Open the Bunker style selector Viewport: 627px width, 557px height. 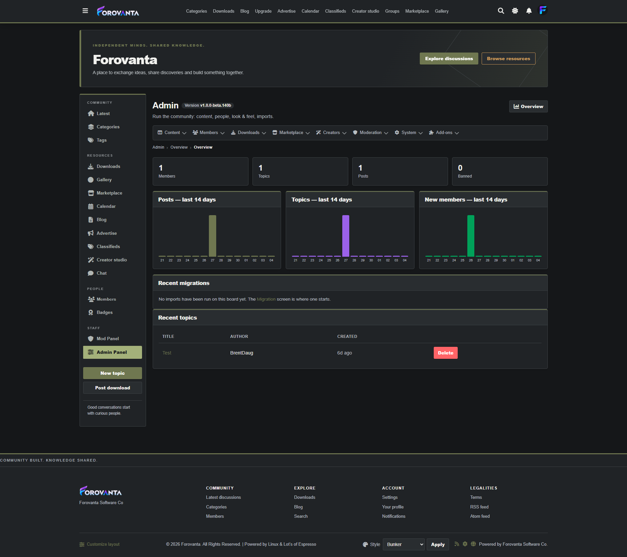point(404,544)
